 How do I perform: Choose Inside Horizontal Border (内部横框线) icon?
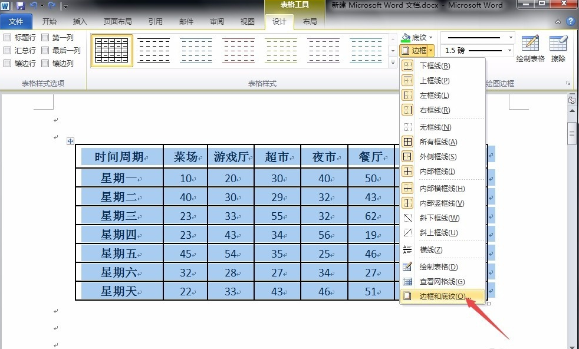pos(407,188)
